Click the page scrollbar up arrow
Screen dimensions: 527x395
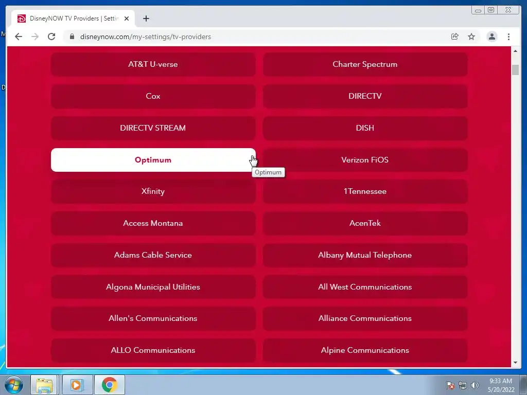pyautogui.click(x=515, y=51)
